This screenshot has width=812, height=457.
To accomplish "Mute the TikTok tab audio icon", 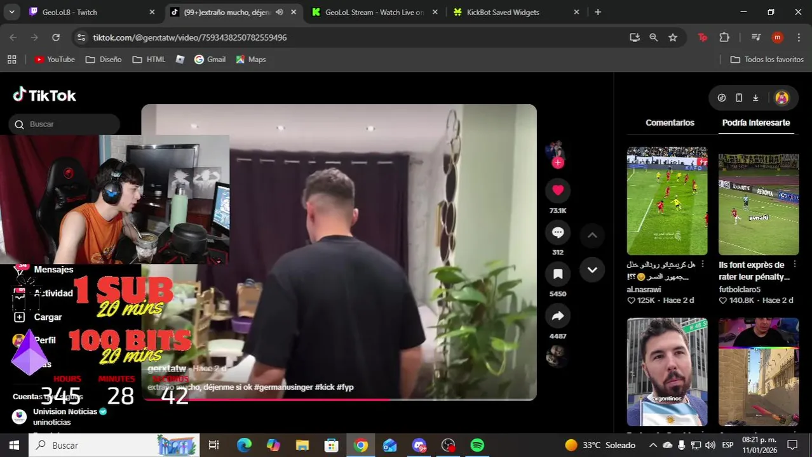I will pos(280,12).
